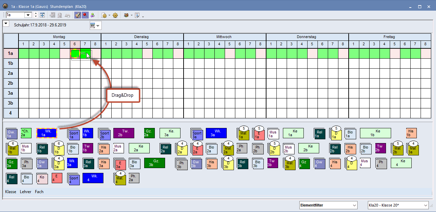Open the yellow gear settings icon
Screen dimensions: 436x212
pos(115,15)
